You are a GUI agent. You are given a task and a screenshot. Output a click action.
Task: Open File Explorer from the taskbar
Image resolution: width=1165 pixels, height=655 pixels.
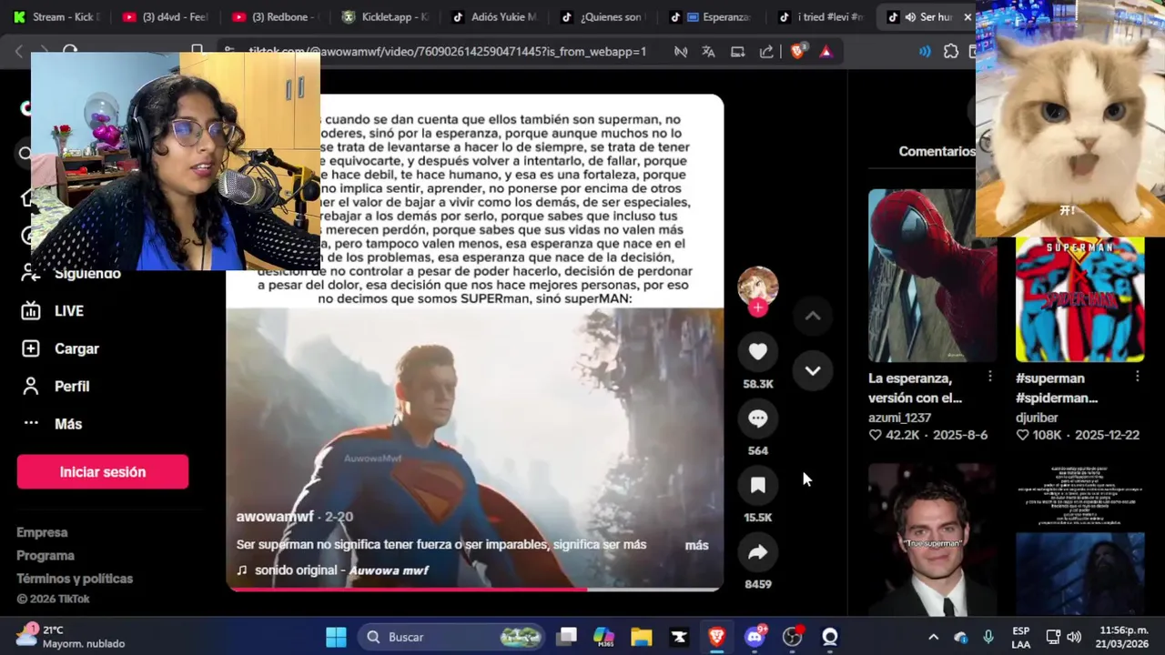pyautogui.click(x=642, y=637)
